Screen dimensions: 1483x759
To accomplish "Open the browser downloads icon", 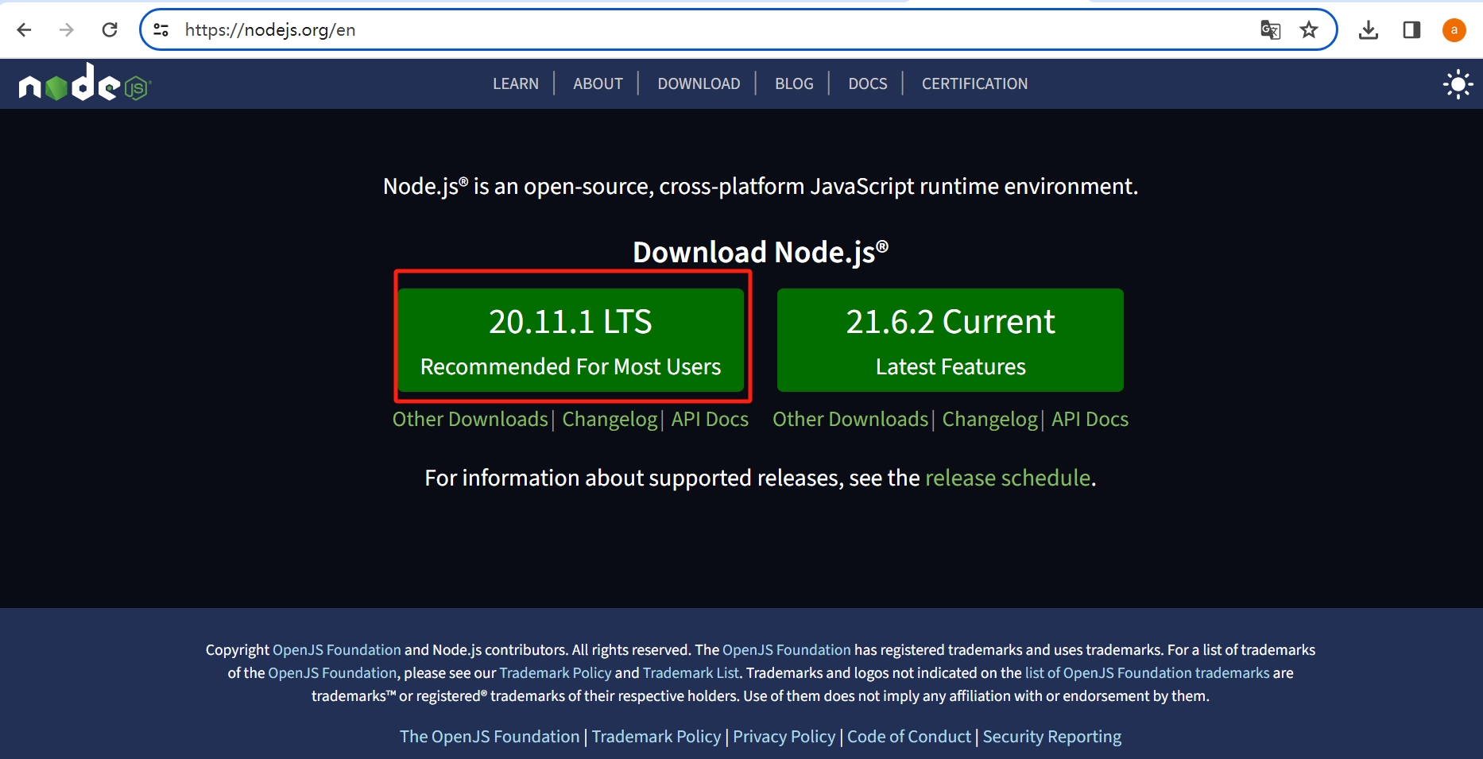I will (x=1369, y=30).
